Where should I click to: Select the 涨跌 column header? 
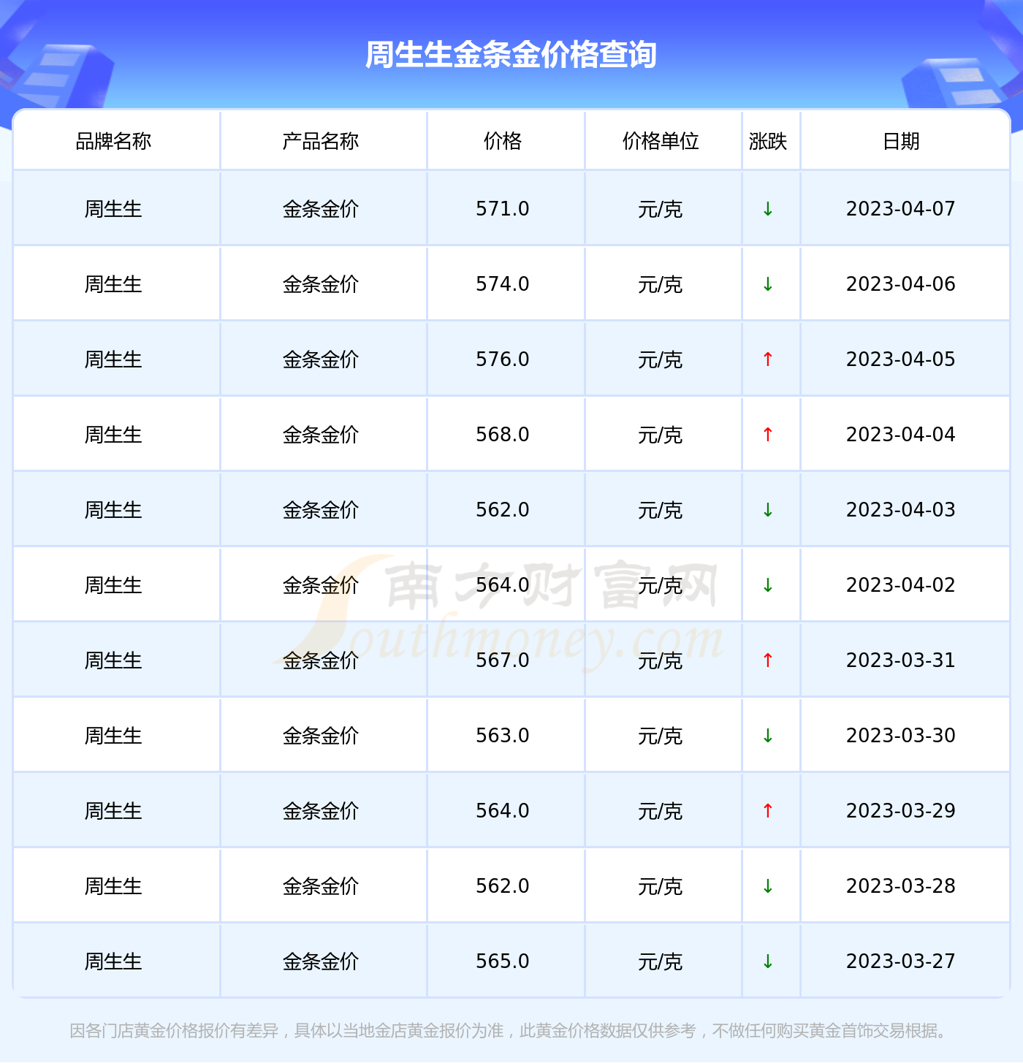coord(768,141)
